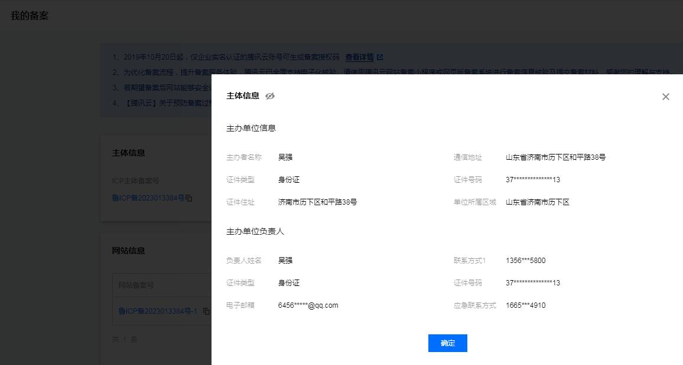Click the 通信地址 field label
683x365 pixels.
[468, 157]
